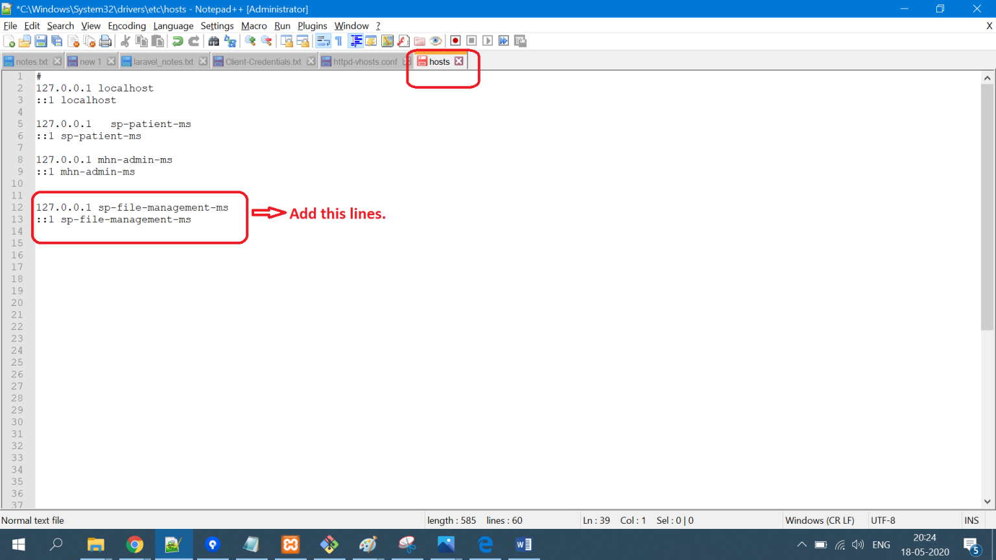Click the Cut scissors icon

[x=125, y=41]
